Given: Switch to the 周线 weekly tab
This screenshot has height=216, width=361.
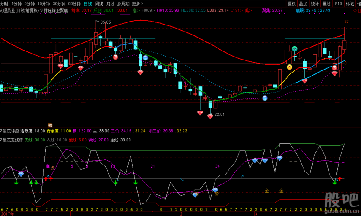Looking at the screenshot, I should tap(99, 4).
